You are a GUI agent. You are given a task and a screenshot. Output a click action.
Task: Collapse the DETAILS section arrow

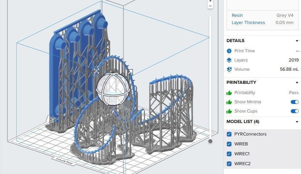pyautogui.click(x=297, y=41)
